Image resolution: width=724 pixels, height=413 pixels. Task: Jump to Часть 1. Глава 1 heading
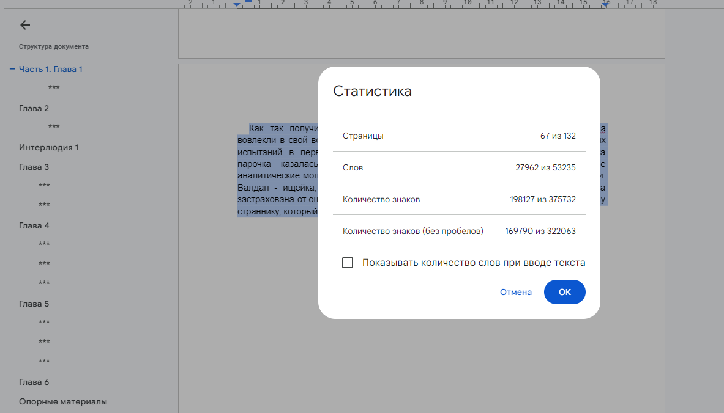[51, 69]
